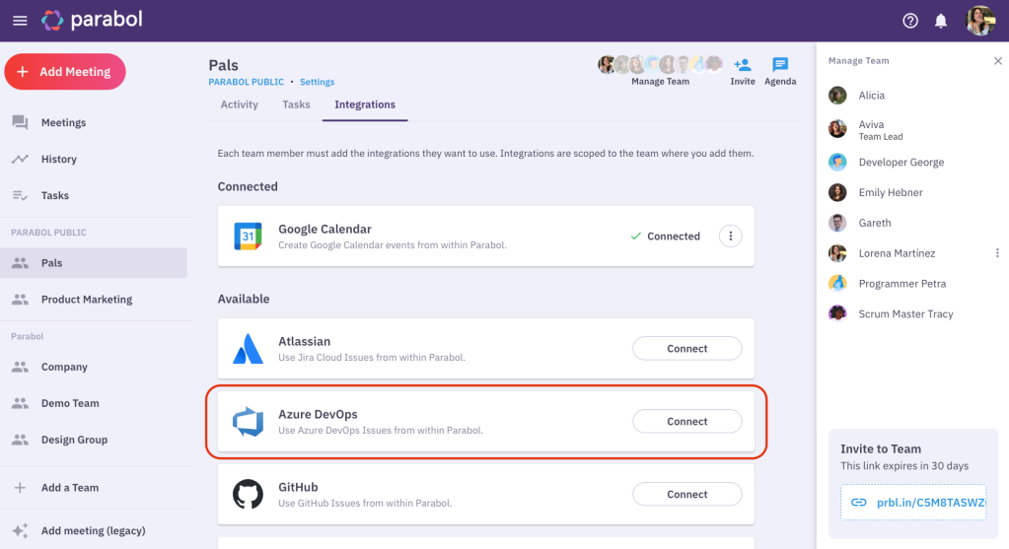Close the Manage Team panel
This screenshot has height=549, width=1009.
click(997, 61)
